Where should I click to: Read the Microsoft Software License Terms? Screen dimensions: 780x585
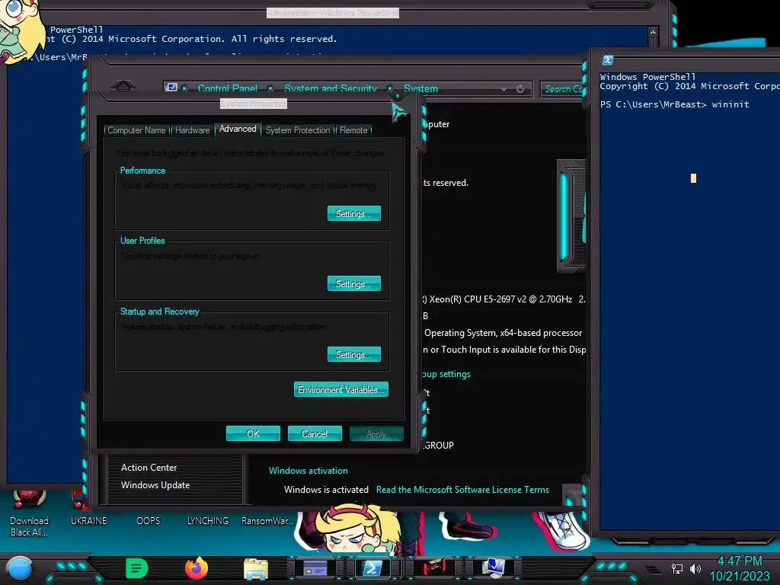click(x=462, y=490)
